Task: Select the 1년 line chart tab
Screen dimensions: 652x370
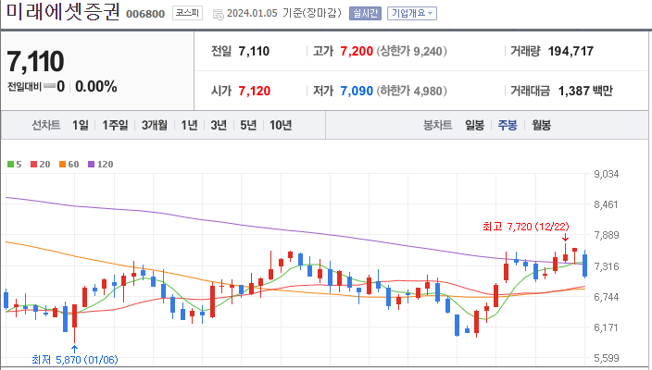Action: (189, 125)
